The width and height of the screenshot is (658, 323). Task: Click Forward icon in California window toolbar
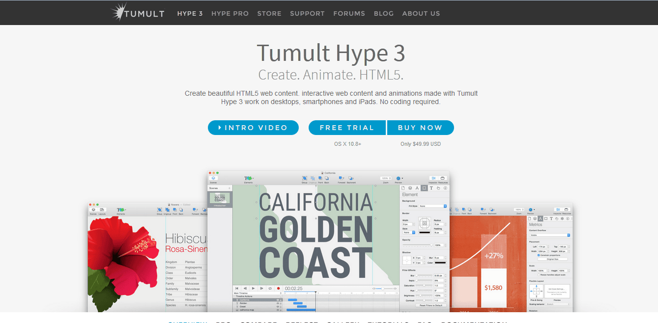point(341,178)
